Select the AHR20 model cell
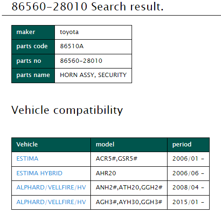This screenshot has height=214, width=221. 129,173
